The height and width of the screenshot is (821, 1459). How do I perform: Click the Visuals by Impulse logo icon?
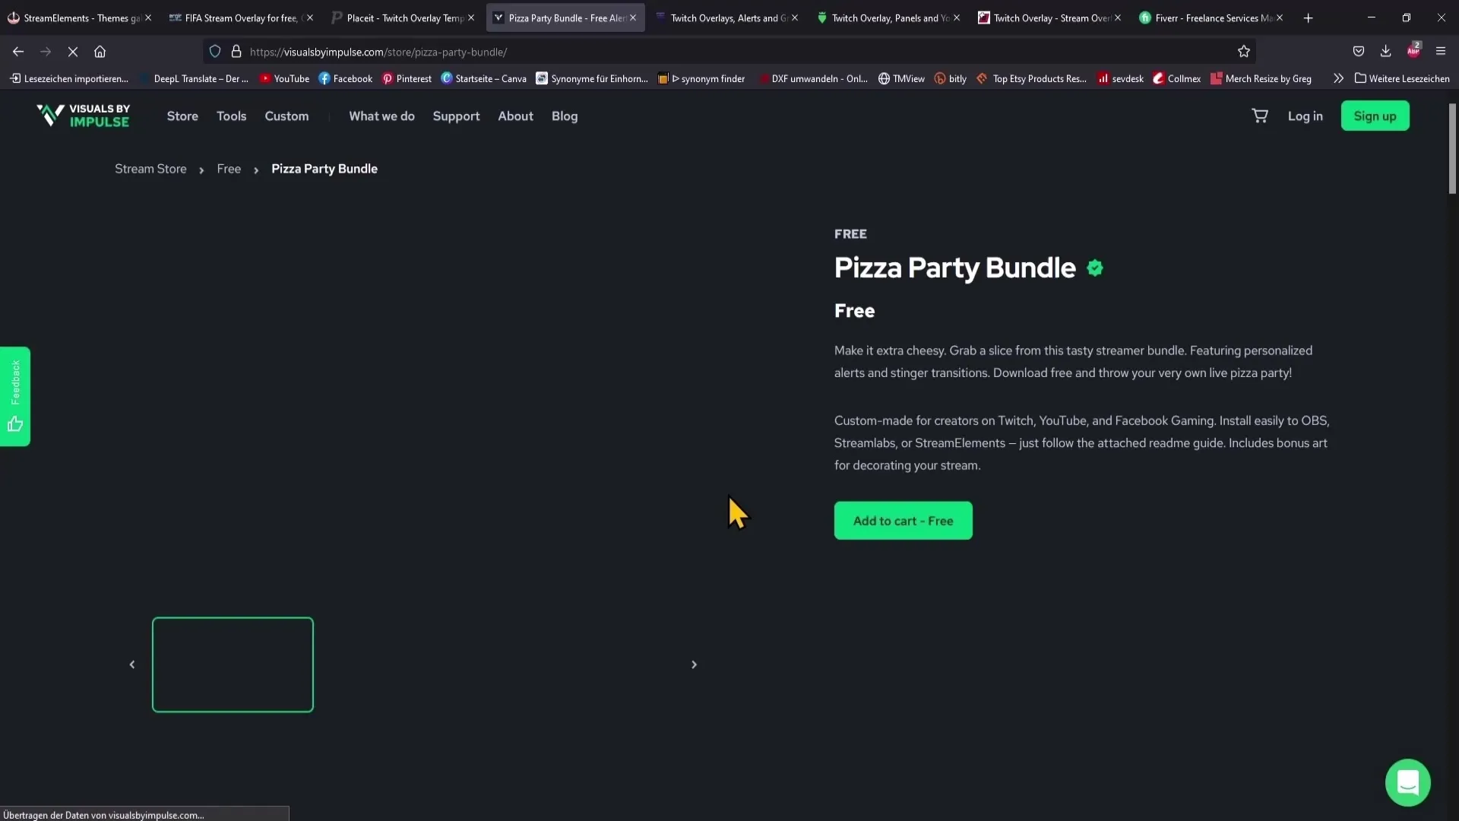(x=48, y=116)
